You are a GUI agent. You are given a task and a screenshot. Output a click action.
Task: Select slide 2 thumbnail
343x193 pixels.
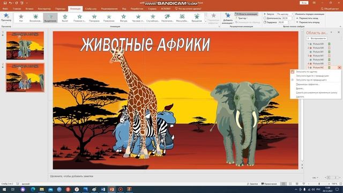pos(25,78)
